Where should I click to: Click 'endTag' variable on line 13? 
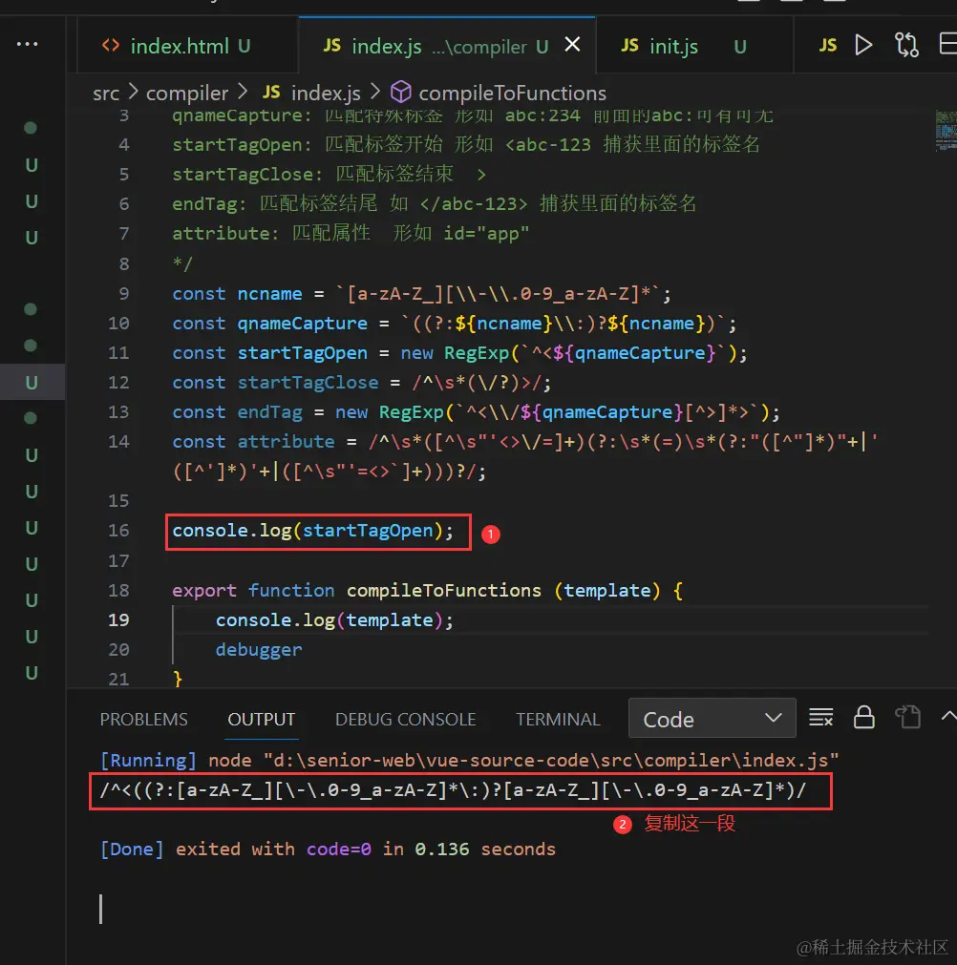pos(269,412)
